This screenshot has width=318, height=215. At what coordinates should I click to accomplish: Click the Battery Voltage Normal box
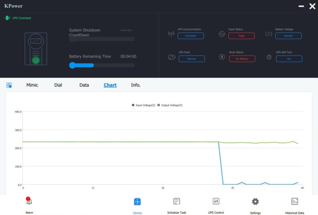288,36
